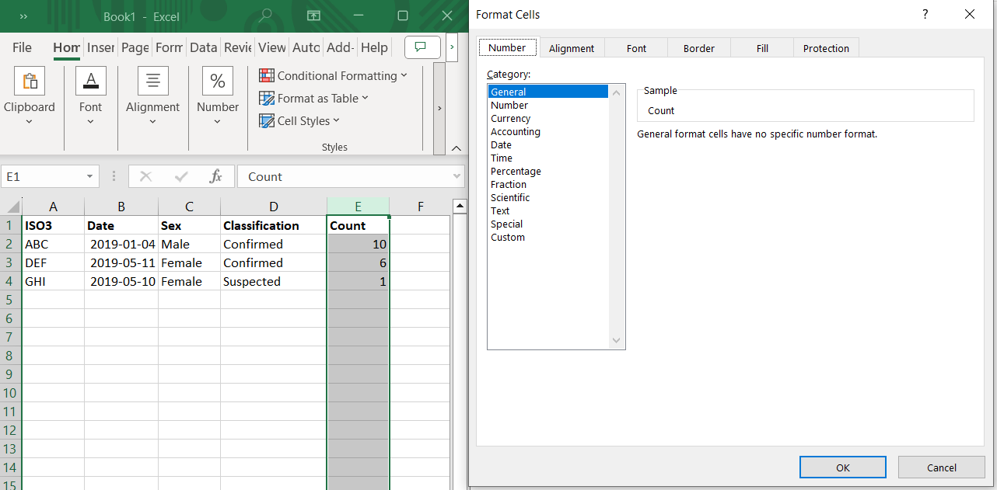
Task: Open Insert Function fx button
Action: pos(216,176)
